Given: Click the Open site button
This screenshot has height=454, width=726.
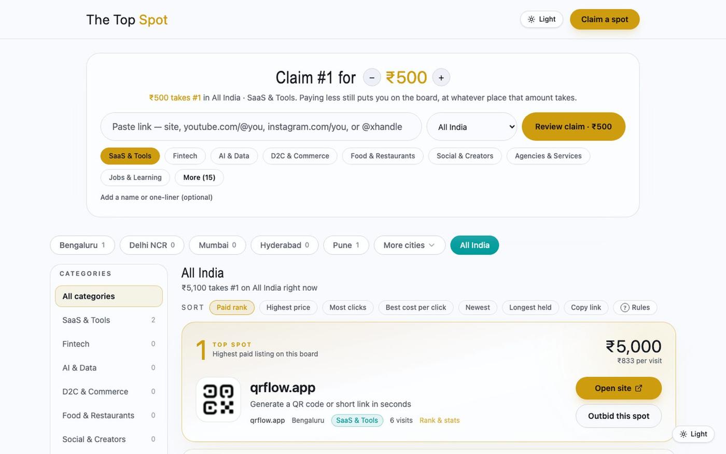Looking at the screenshot, I should coord(619,388).
